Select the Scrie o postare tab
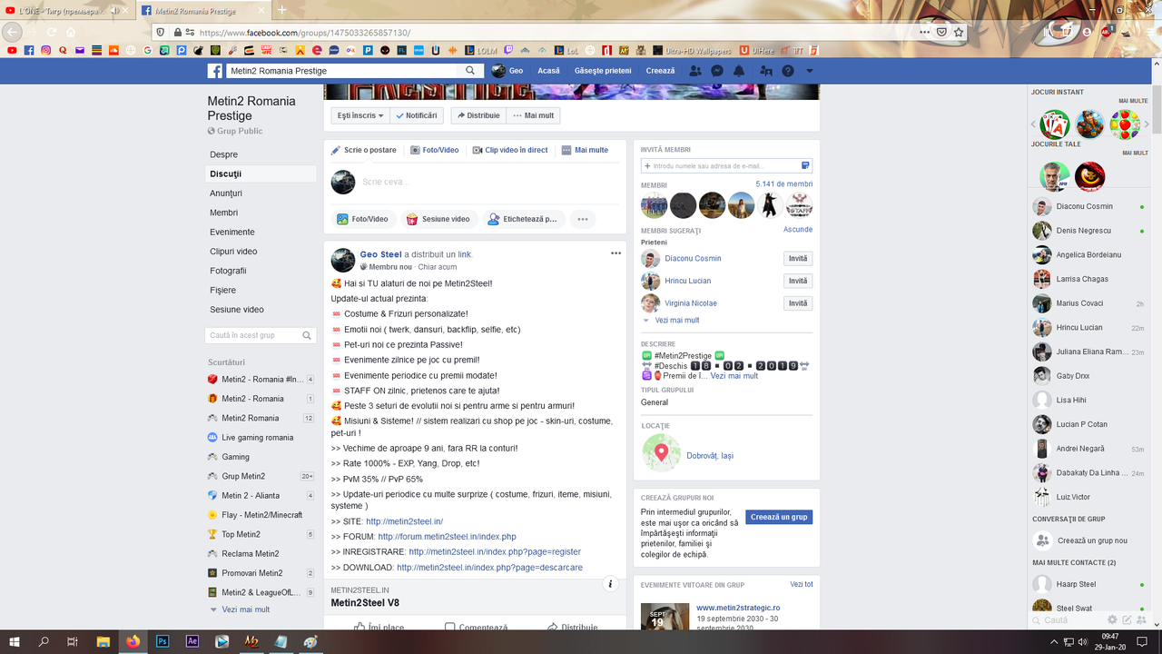The height and width of the screenshot is (654, 1162). pyautogui.click(x=364, y=150)
